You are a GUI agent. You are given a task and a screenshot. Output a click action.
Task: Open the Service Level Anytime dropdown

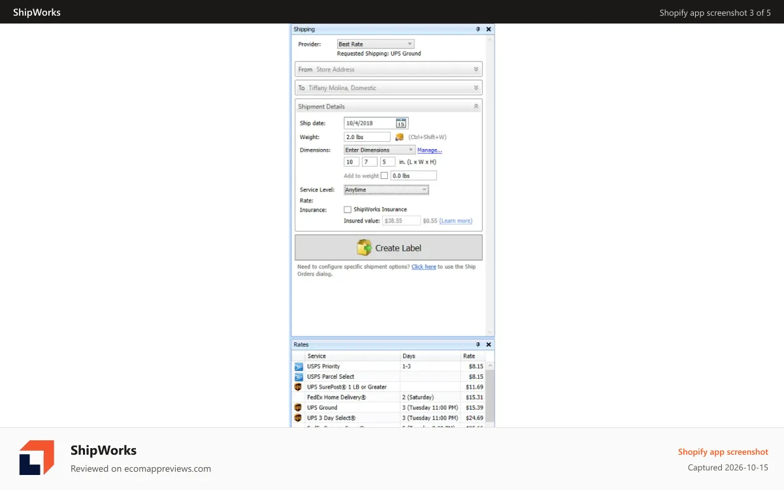387,189
